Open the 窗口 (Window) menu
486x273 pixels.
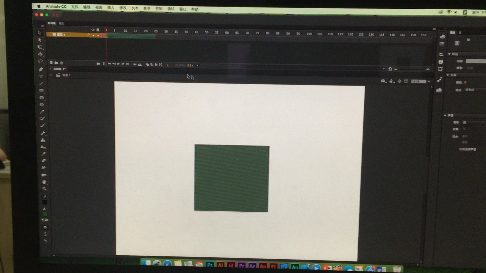pyautogui.click(x=183, y=9)
